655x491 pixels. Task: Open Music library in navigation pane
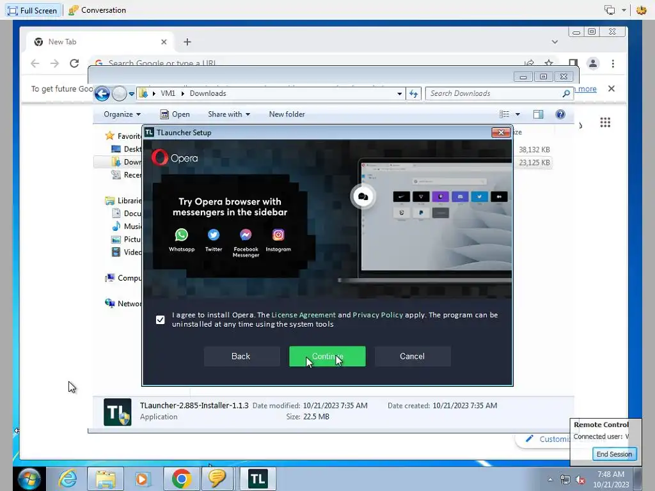(127, 226)
